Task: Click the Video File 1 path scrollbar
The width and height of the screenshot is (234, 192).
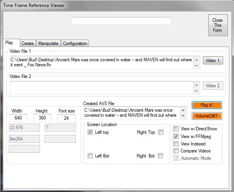Action: point(197,62)
